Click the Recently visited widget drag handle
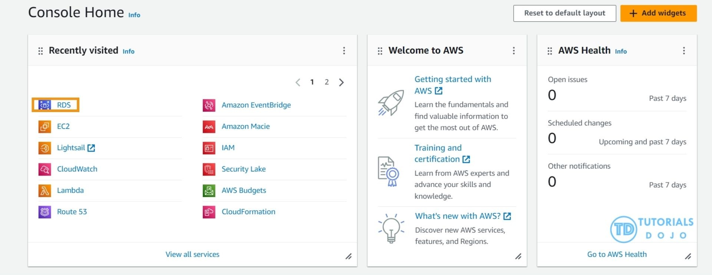712x275 pixels. [x=40, y=51]
